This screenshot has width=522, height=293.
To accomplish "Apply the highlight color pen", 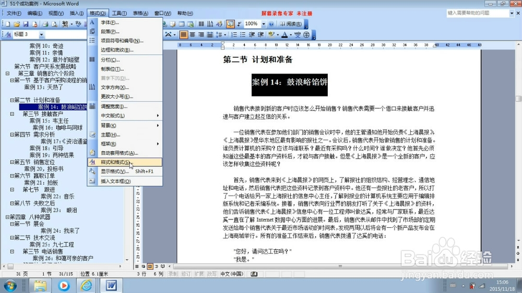I will coord(271,34).
